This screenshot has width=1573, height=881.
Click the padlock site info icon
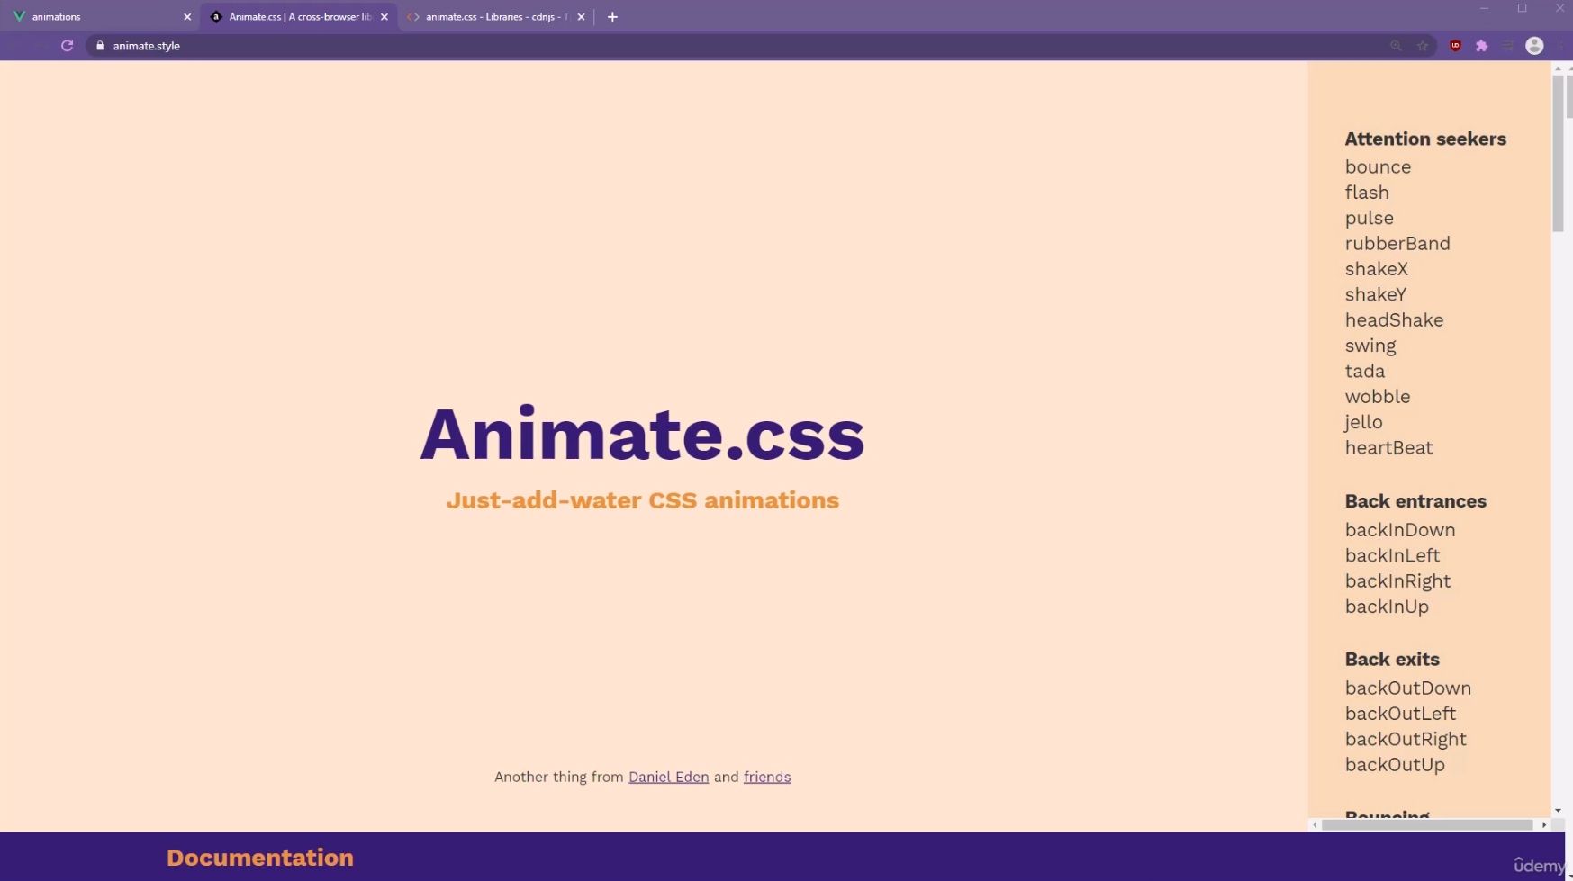[x=100, y=46]
